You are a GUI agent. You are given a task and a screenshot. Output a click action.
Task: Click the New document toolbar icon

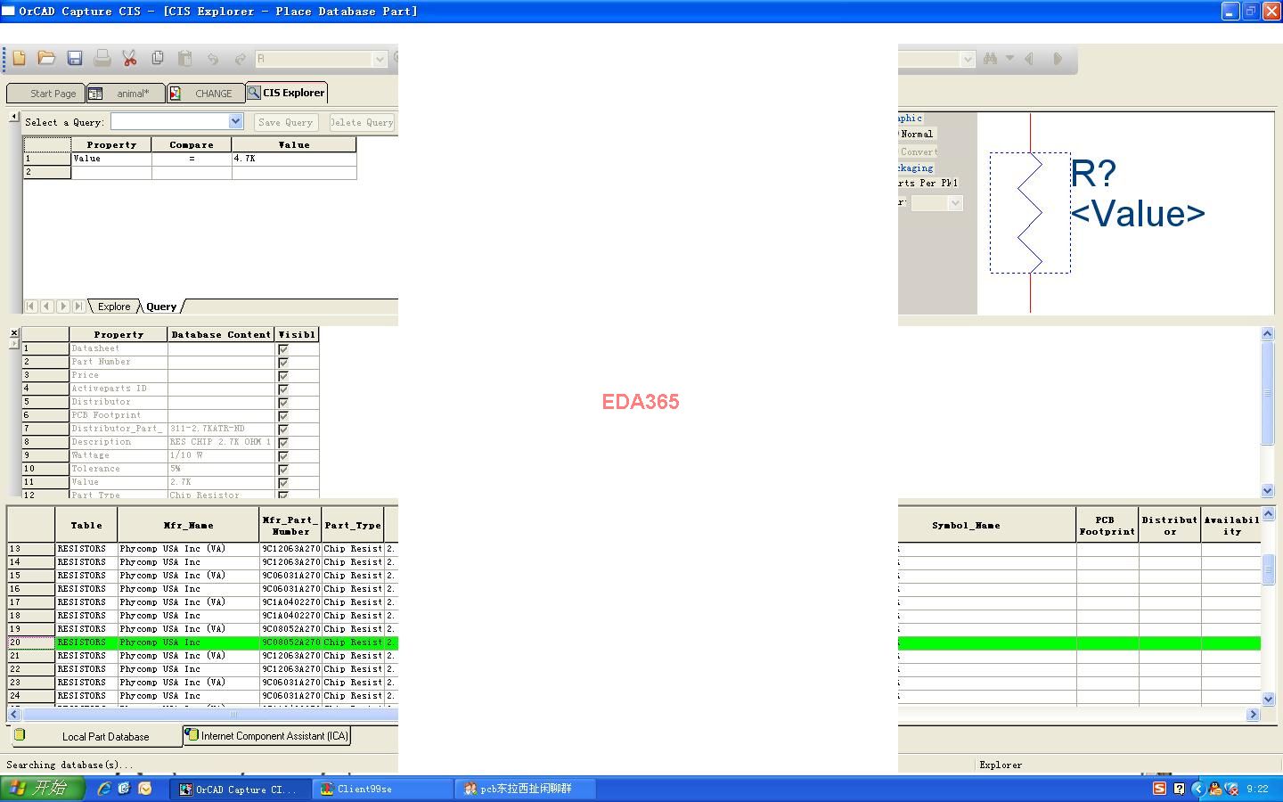[19, 59]
